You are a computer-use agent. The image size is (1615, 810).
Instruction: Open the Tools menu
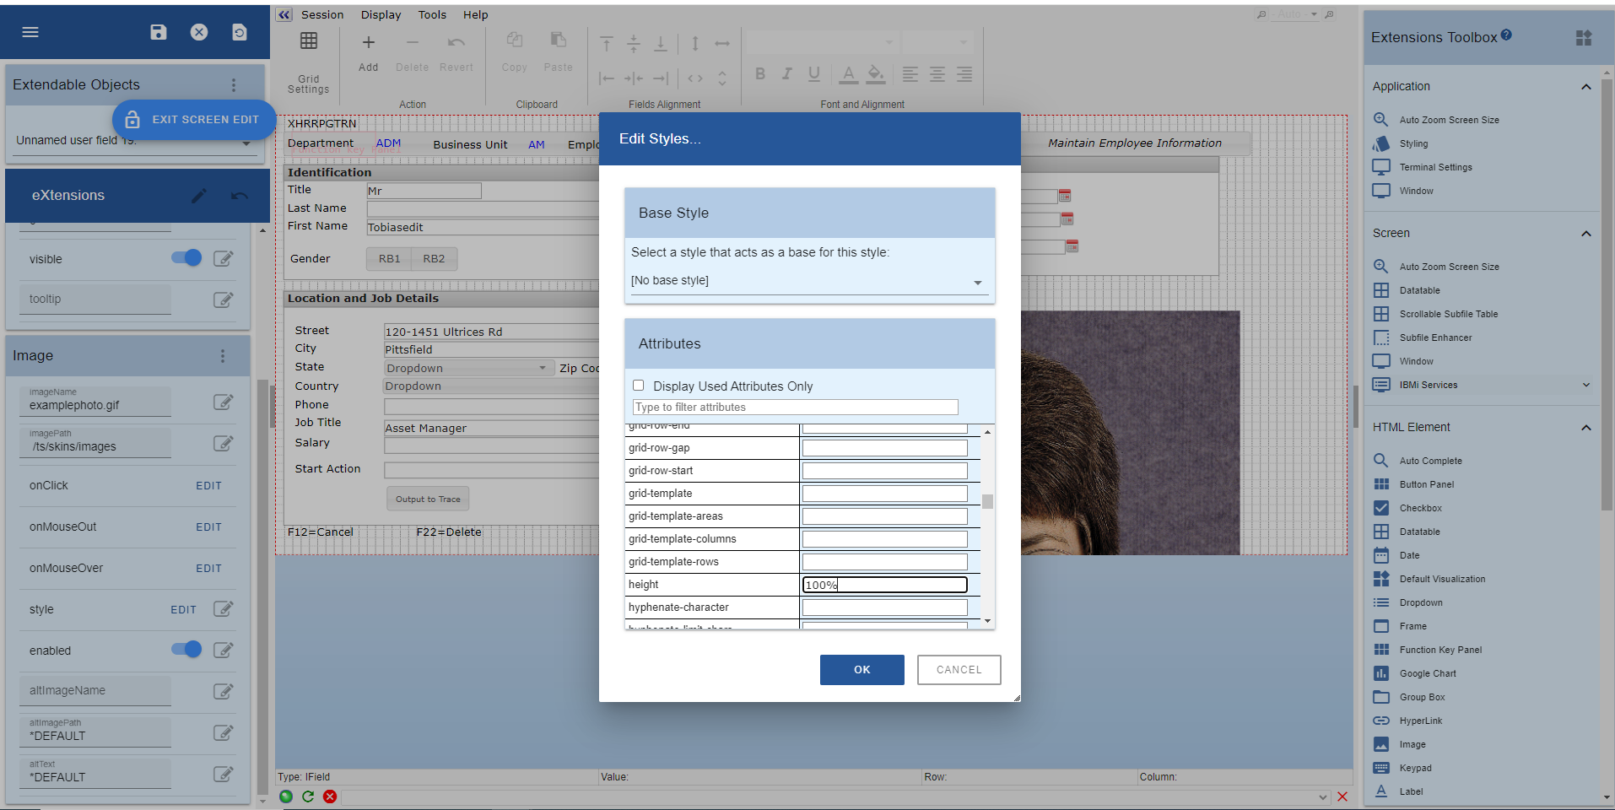[x=432, y=14]
